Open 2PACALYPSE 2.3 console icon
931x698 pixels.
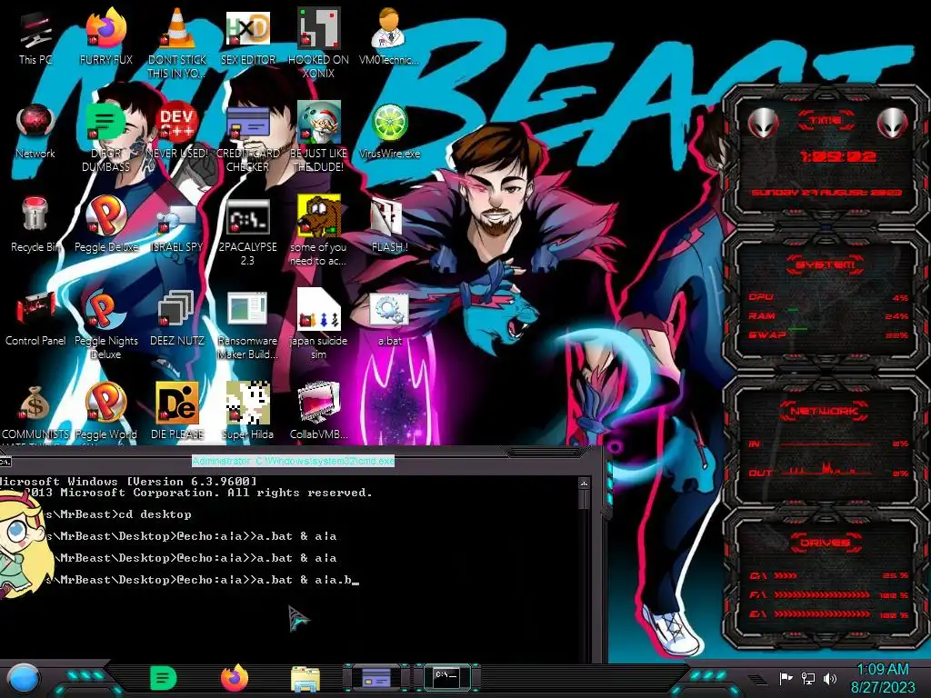tap(247, 232)
